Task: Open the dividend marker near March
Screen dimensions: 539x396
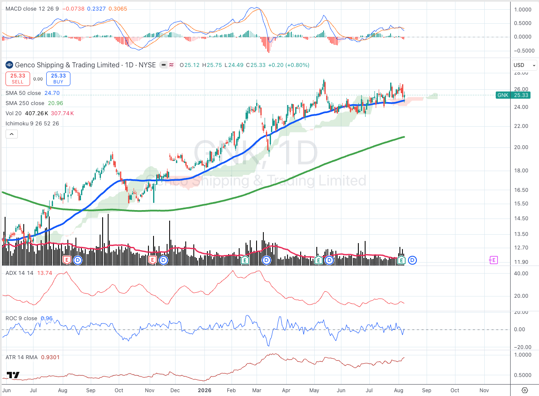Action: (266, 260)
